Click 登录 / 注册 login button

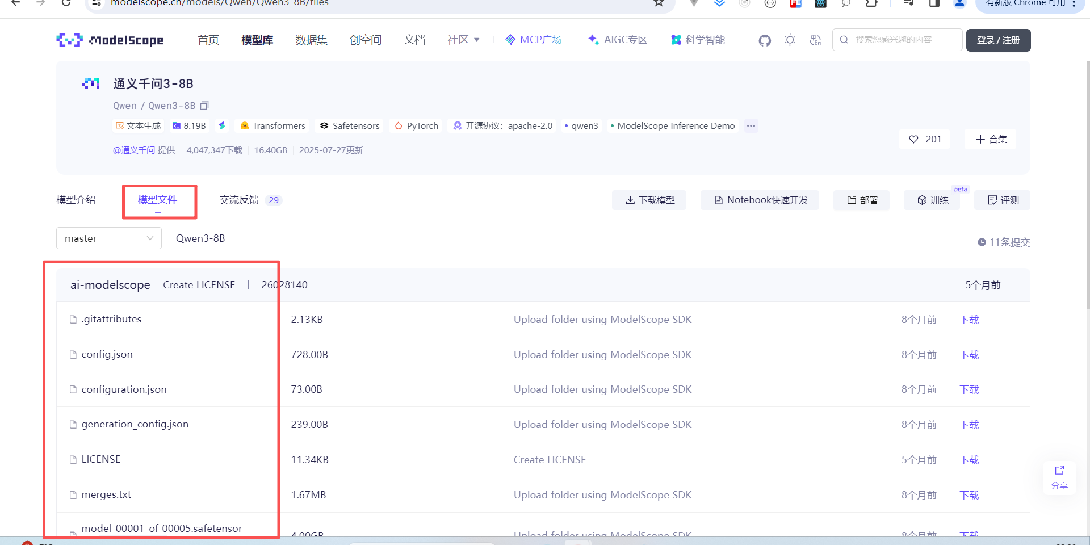click(998, 40)
